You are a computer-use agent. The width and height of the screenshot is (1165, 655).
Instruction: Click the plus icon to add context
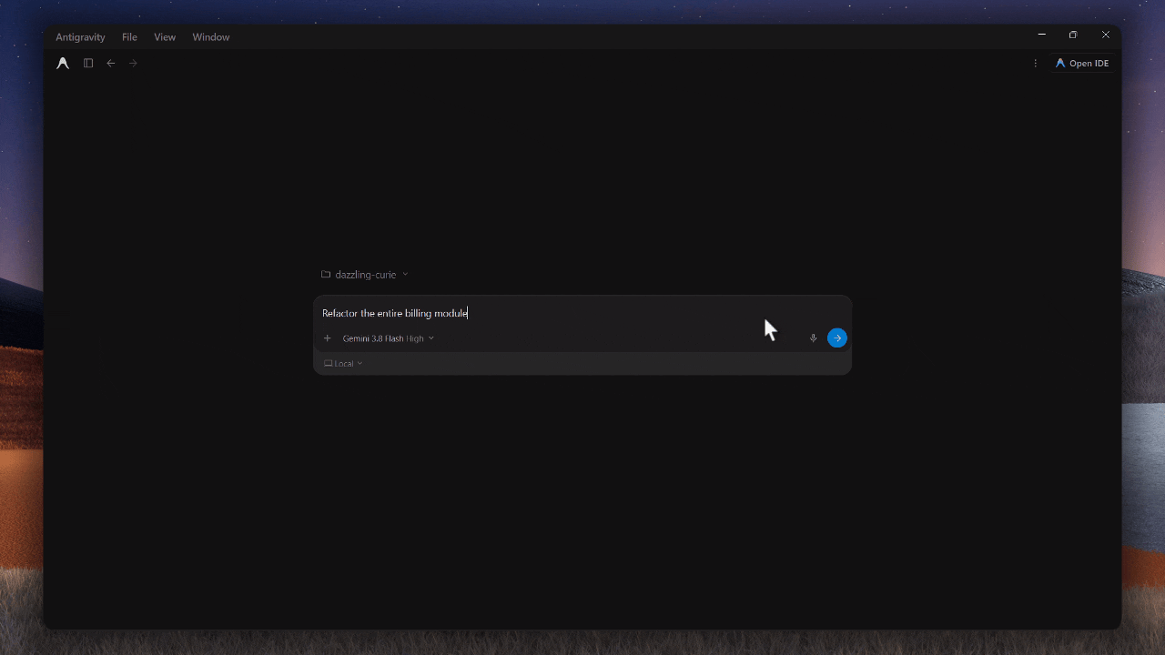[328, 338]
